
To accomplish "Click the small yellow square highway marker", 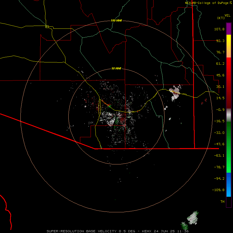I will coord(47,27).
